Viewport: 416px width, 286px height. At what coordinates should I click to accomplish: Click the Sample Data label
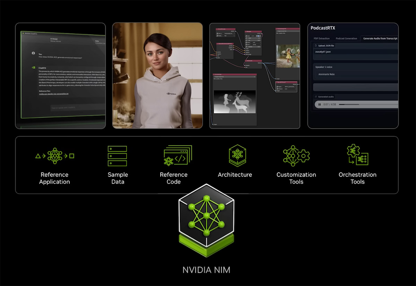[x=118, y=178]
